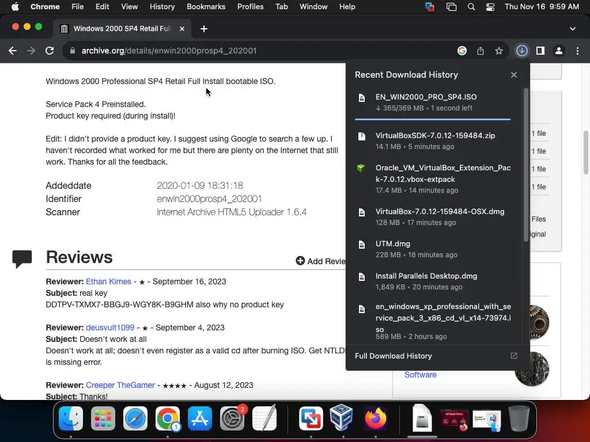
Task: Open the EN_WIN2000_PRO_SP4.ISO download entry
Action: [432, 102]
